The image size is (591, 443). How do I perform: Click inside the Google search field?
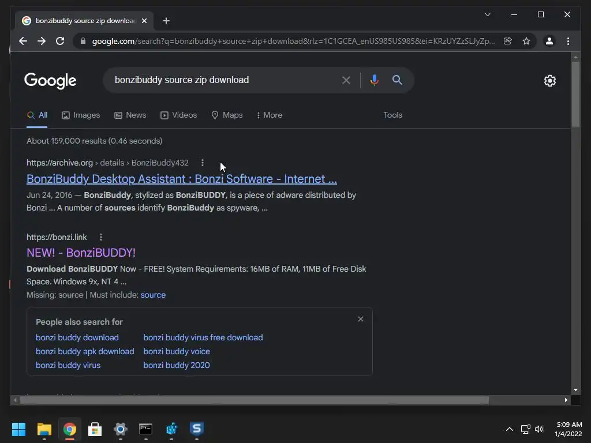click(222, 80)
